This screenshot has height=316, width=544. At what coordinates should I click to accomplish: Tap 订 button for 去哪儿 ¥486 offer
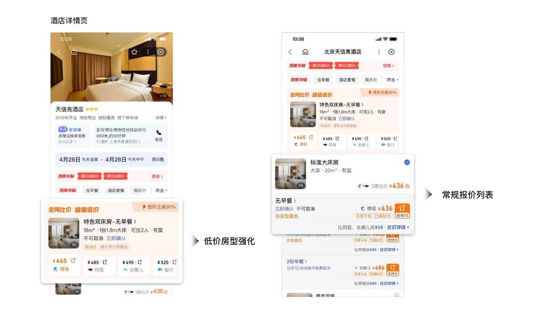tap(392, 270)
